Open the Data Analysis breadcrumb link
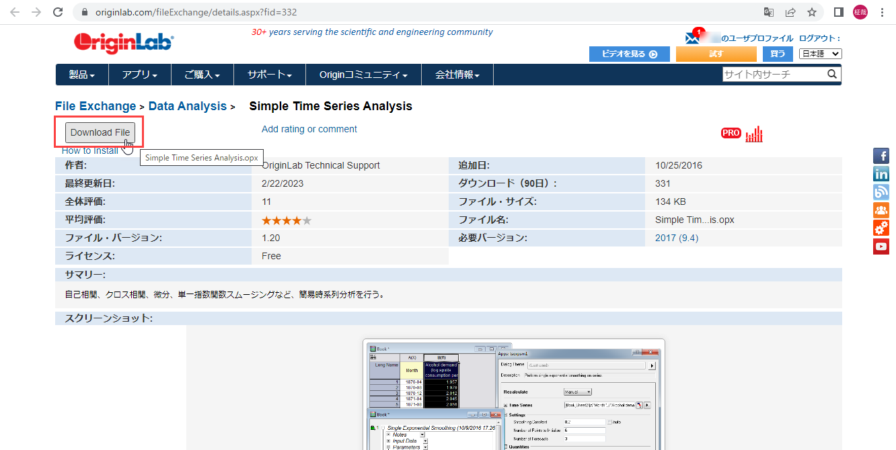Screen dimensions: 896x450 [188, 106]
